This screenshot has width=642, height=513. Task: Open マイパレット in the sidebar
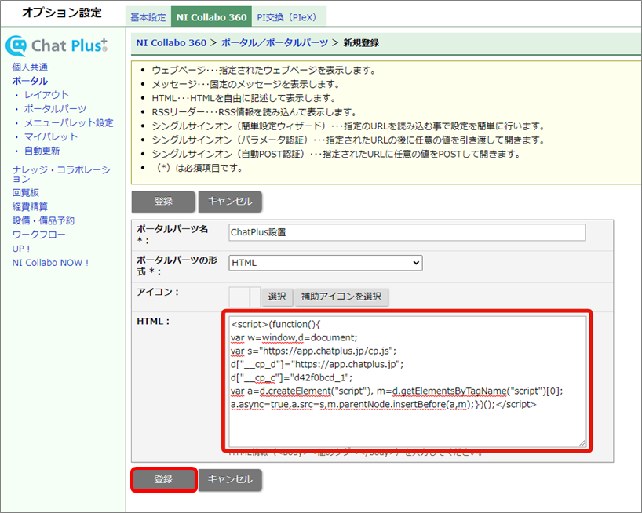[x=51, y=136]
